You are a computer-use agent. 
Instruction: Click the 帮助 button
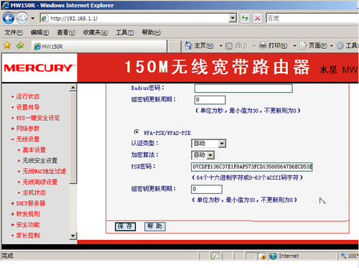pyautogui.click(x=154, y=226)
